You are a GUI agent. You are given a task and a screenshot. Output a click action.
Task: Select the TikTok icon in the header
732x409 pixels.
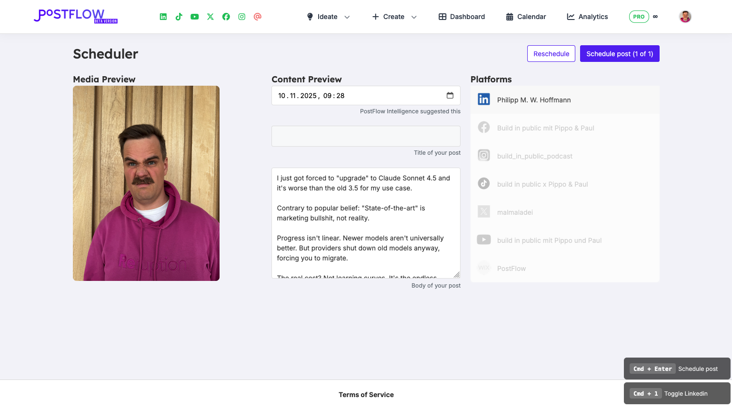179,16
